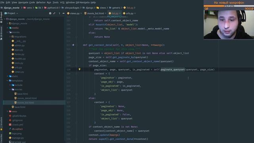Select apps.py file icon in tree
This screenshot has height=143, width=254.
13,50
